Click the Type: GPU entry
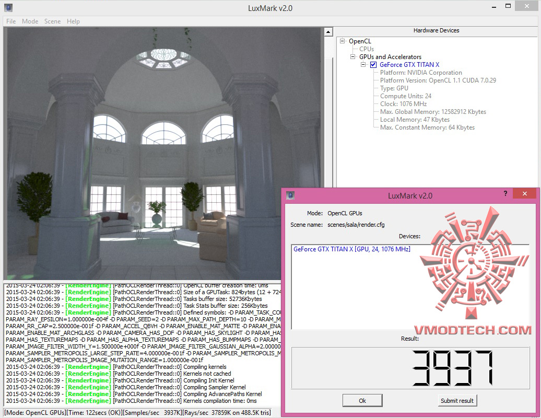Viewport: 541px width, 418px height. coord(394,88)
